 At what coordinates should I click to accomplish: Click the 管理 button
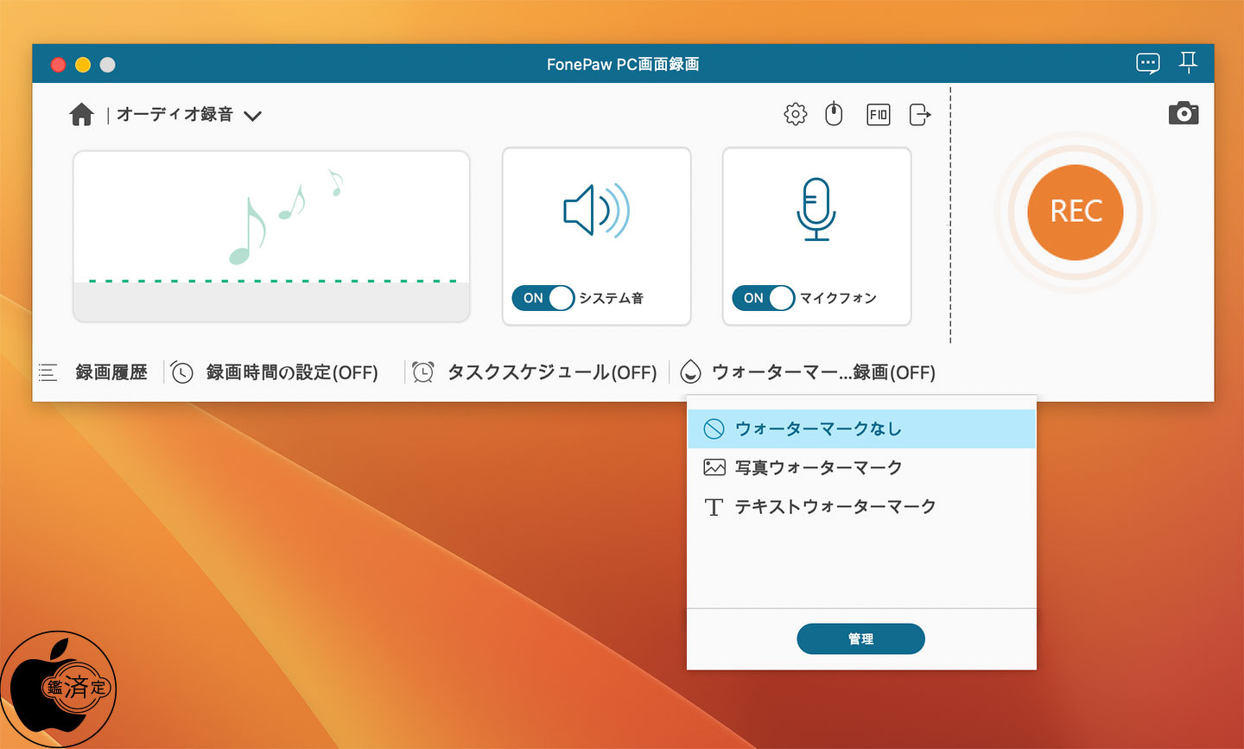coord(860,638)
